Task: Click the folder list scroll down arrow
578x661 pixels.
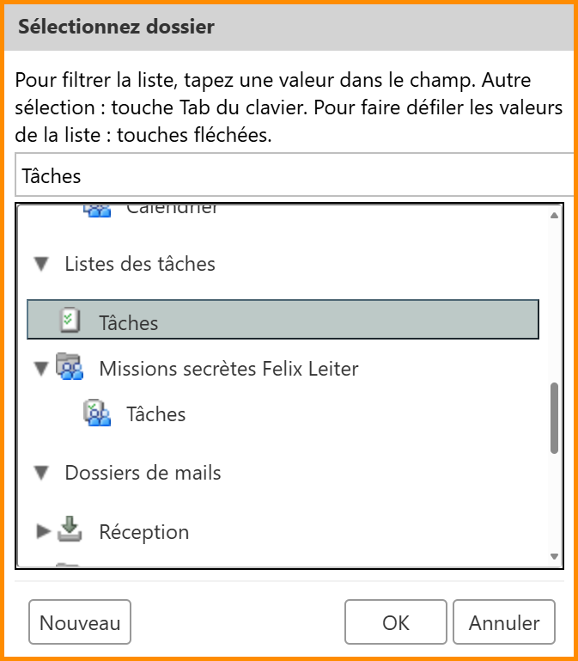Action: coord(554,557)
